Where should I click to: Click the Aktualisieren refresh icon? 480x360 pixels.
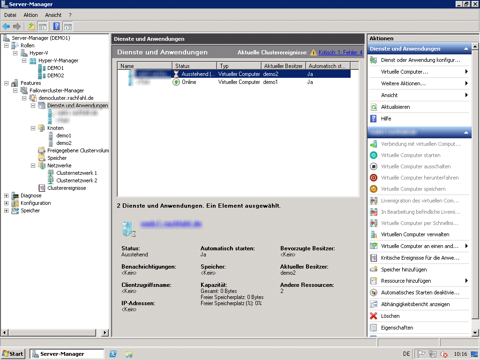[374, 107]
